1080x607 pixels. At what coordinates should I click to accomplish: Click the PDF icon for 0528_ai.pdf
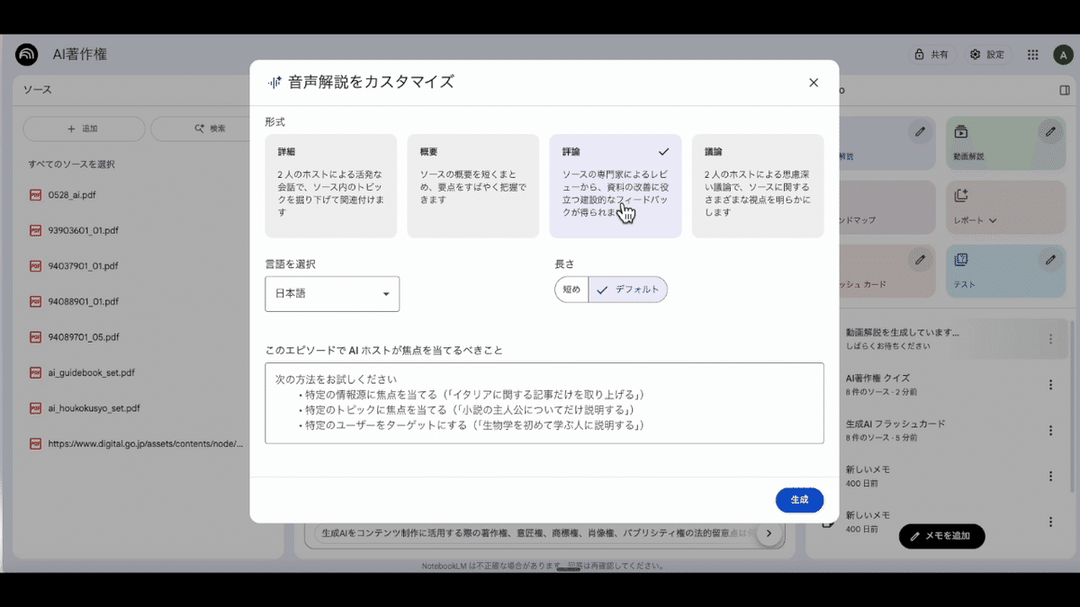click(x=36, y=194)
